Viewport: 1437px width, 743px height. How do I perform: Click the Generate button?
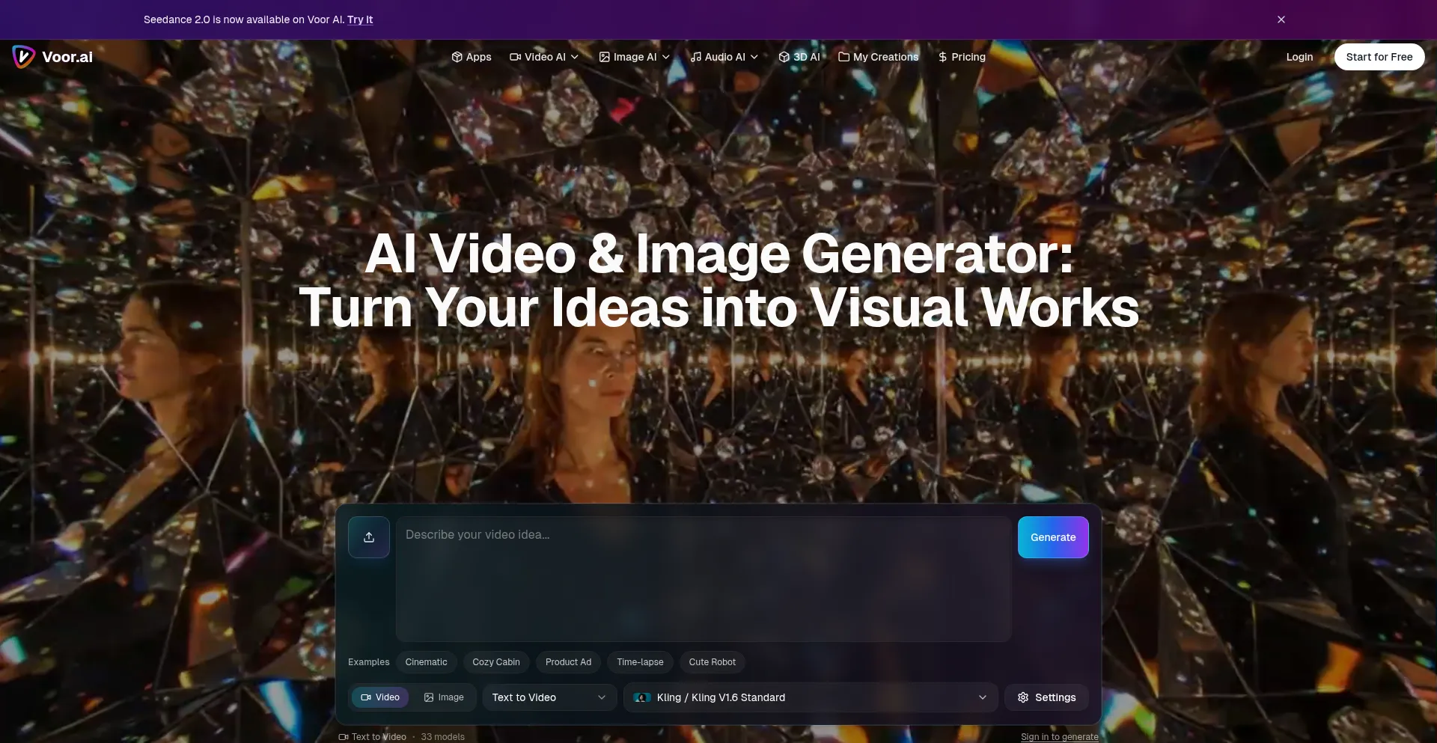[x=1053, y=537]
